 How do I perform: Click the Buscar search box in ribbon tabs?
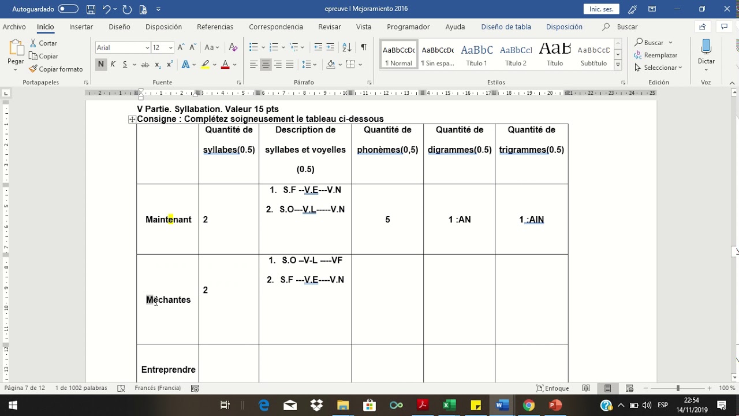click(620, 27)
